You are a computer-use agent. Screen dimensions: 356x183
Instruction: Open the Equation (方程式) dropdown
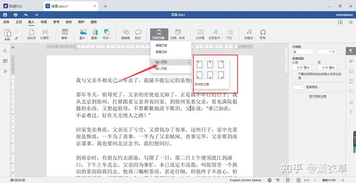coord(250,34)
